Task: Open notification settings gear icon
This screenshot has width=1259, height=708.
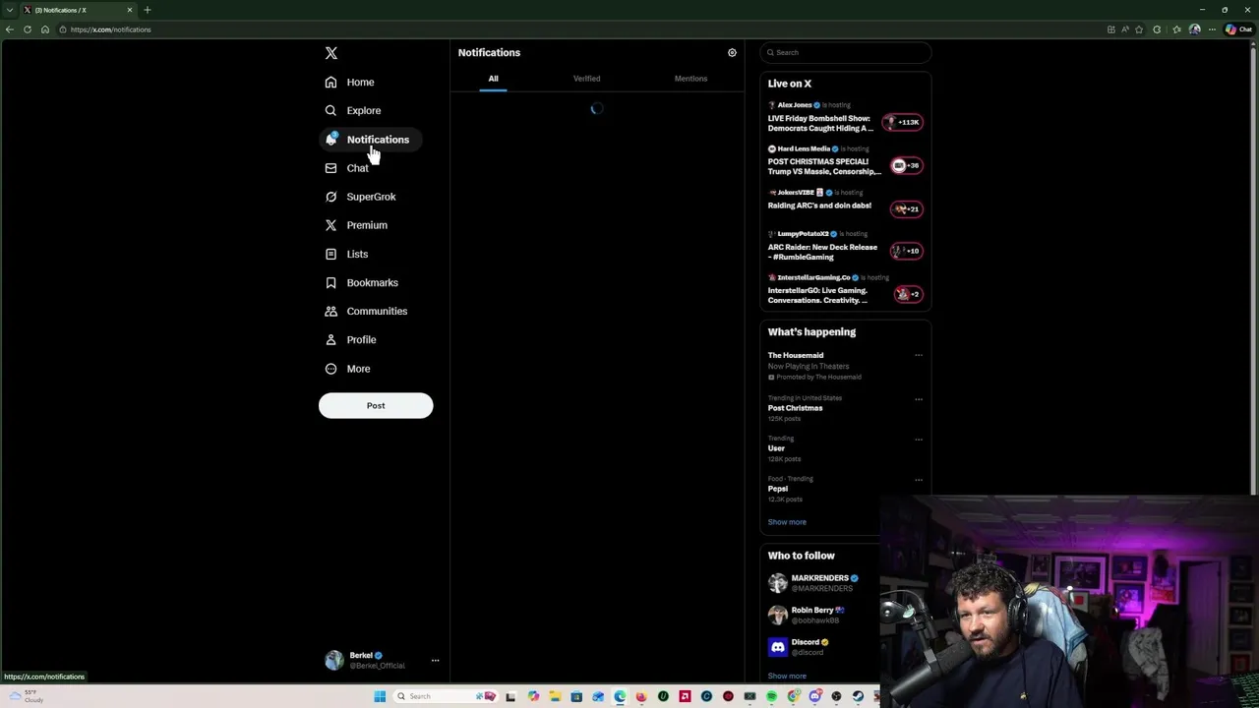Action: click(x=732, y=53)
